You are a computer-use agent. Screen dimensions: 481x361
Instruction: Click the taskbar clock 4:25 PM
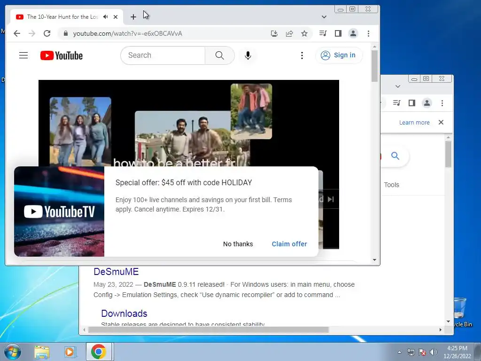pos(457,352)
